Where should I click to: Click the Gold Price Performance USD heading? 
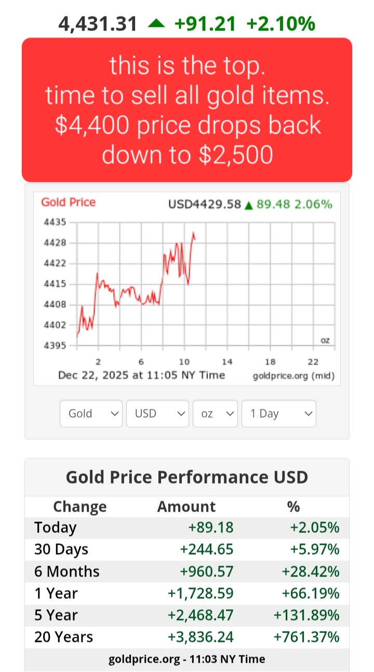(187, 477)
